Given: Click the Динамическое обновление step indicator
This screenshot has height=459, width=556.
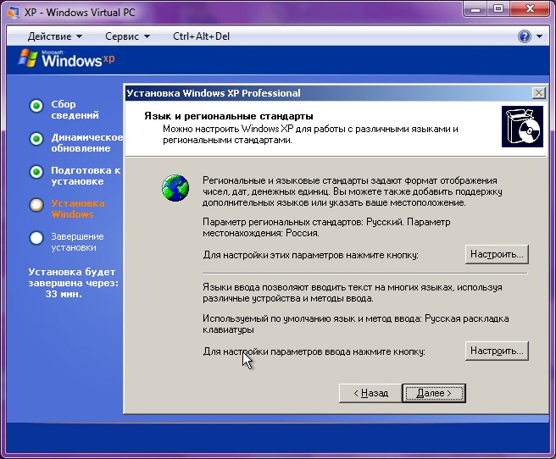Looking at the screenshot, I should (x=36, y=139).
